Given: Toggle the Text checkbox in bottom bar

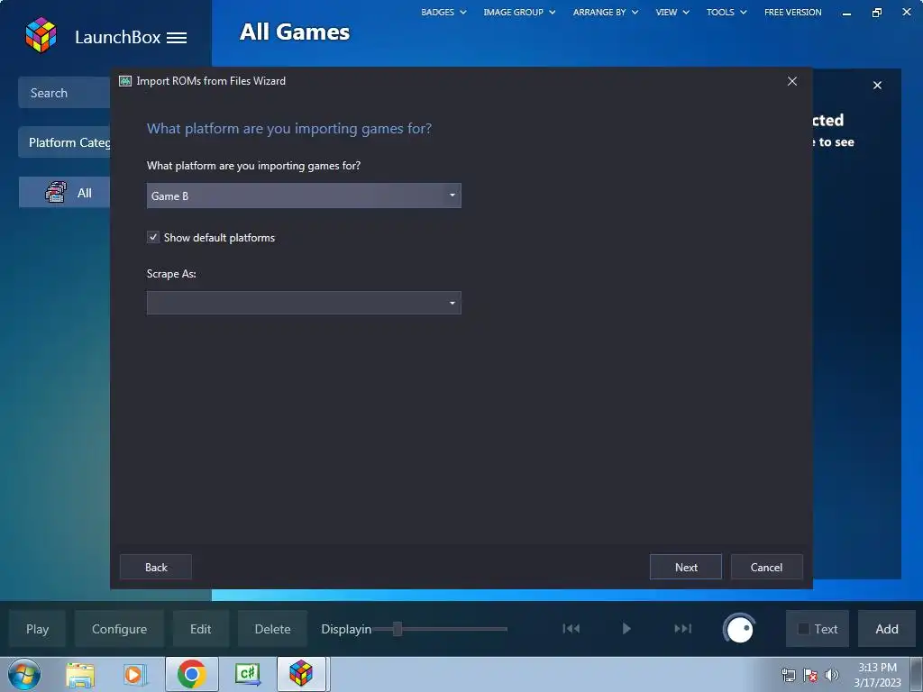Looking at the screenshot, I should (803, 628).
